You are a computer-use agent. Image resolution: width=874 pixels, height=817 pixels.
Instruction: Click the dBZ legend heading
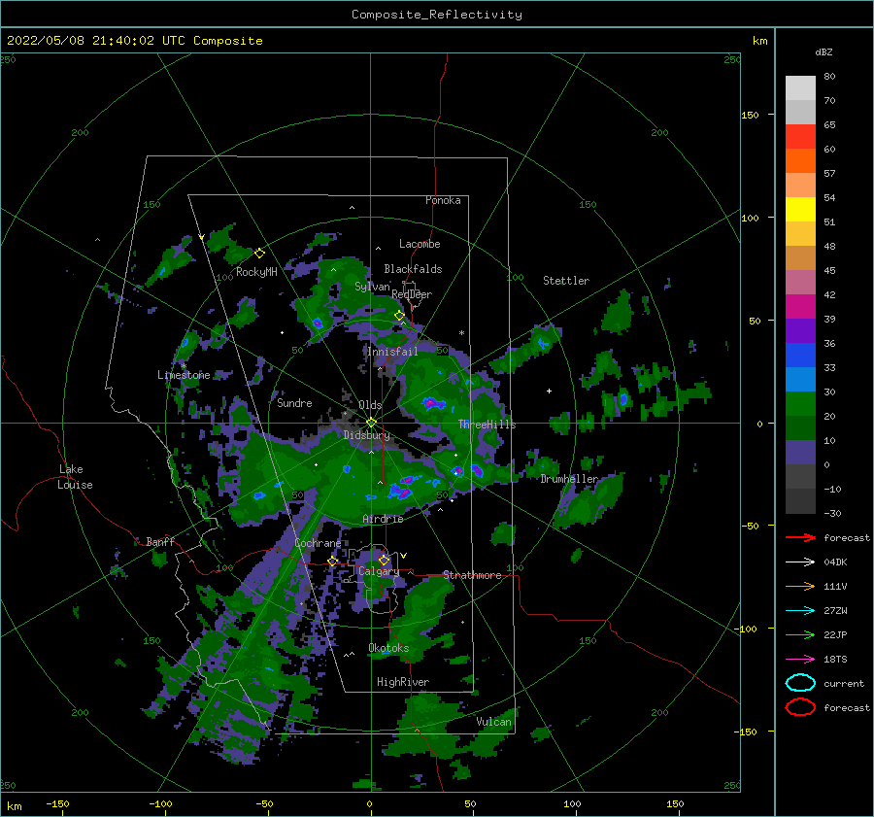point(824,51)
